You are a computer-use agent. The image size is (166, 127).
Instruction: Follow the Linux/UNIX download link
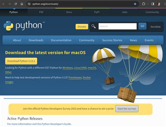point(81,68)
